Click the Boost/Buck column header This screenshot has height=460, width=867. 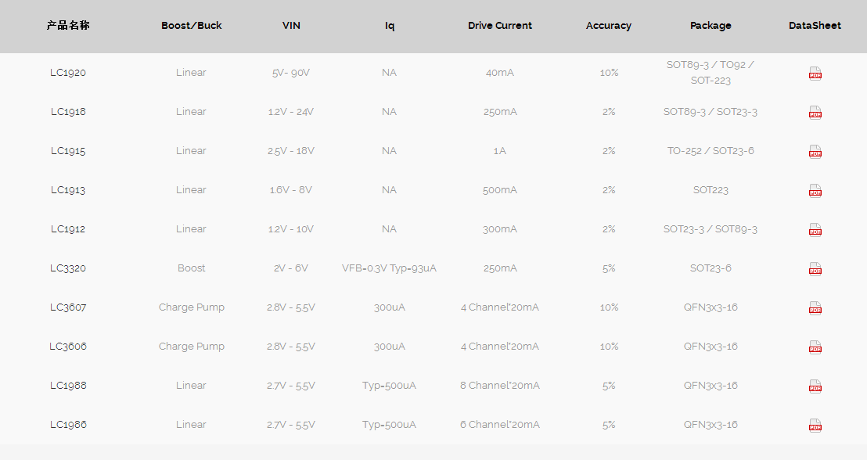(x=191, y=26)
